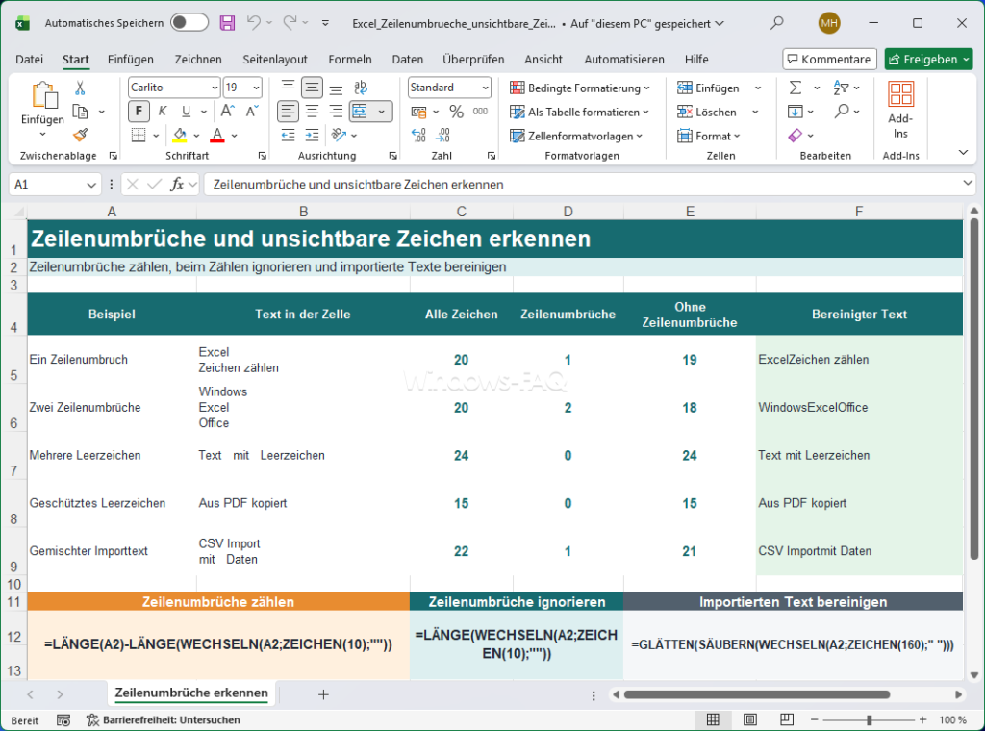The image size is (985, 731).
Task: Open the font name Carlito dropdown
Action: click(x=215, y=88)
